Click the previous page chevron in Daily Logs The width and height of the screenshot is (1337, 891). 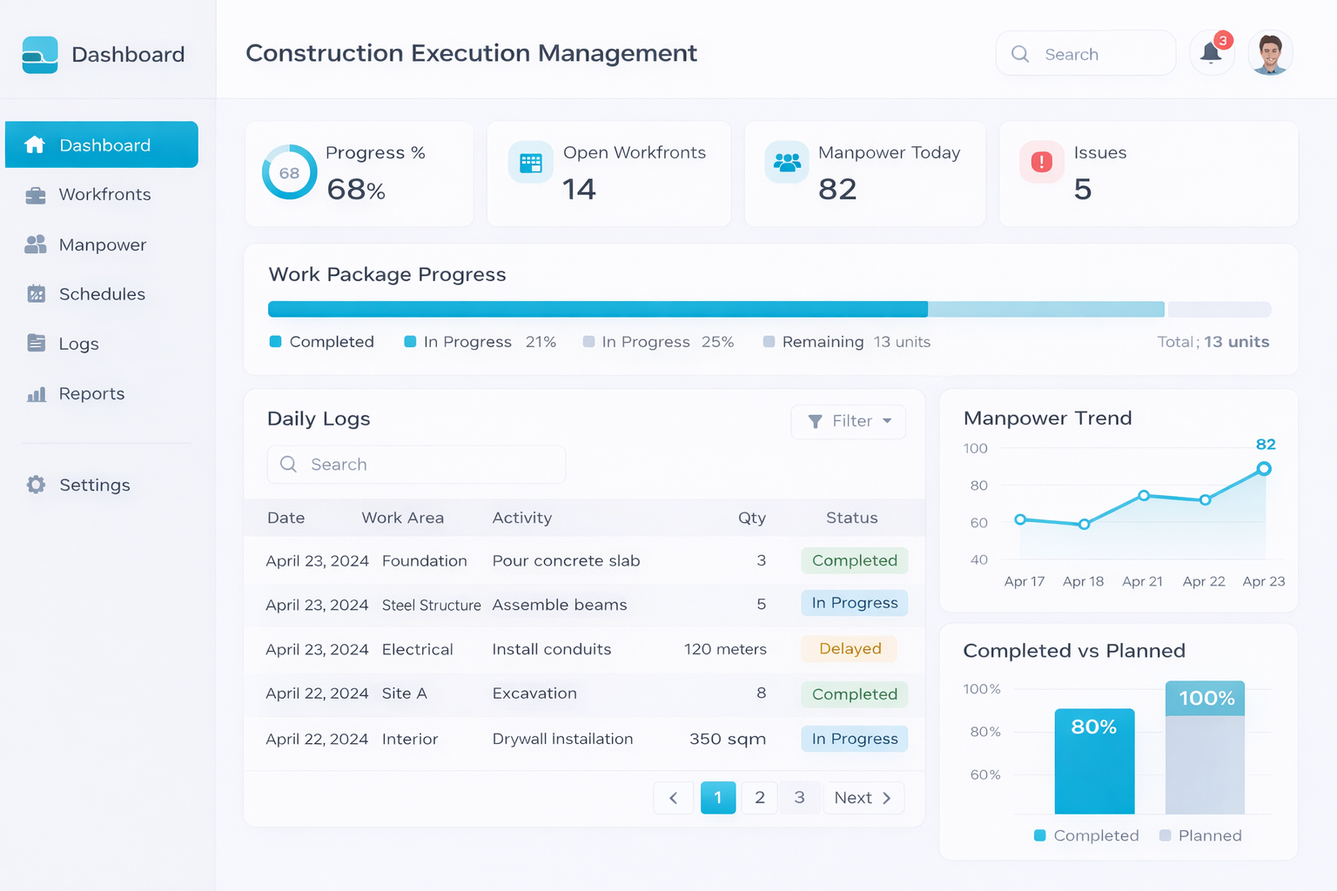tap(673, 797)
